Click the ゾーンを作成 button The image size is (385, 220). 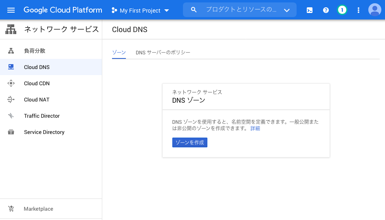click(x=190, y=142)
